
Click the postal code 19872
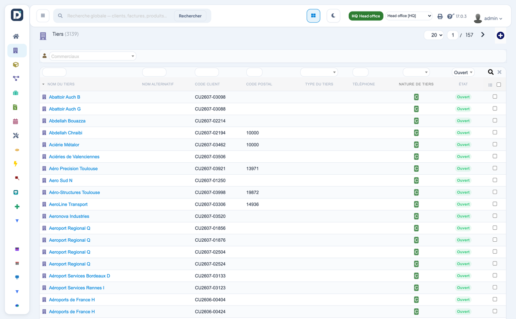pos(252,192)
